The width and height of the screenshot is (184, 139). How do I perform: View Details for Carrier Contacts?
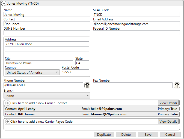tap(168, 103)
